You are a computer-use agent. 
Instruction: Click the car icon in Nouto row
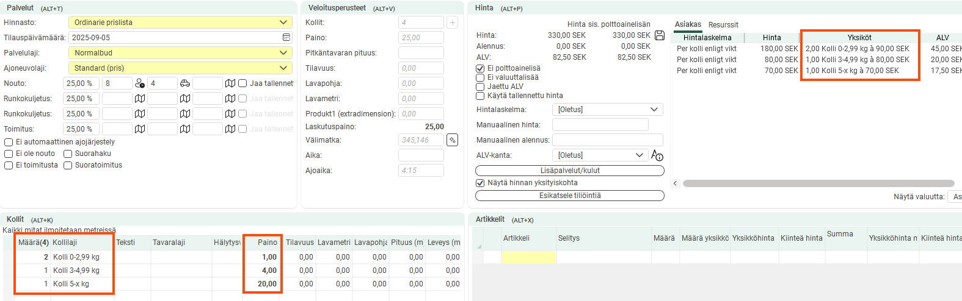click(185, 83)
